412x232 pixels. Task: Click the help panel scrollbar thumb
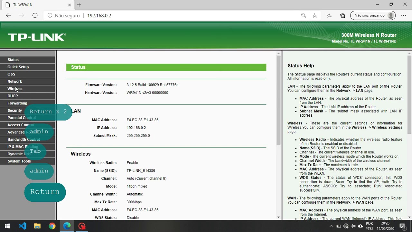[409, 95]
